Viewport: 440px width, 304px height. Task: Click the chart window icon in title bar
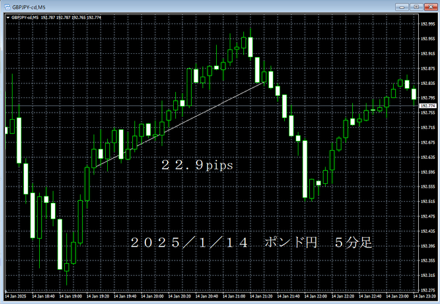point(7,7)
